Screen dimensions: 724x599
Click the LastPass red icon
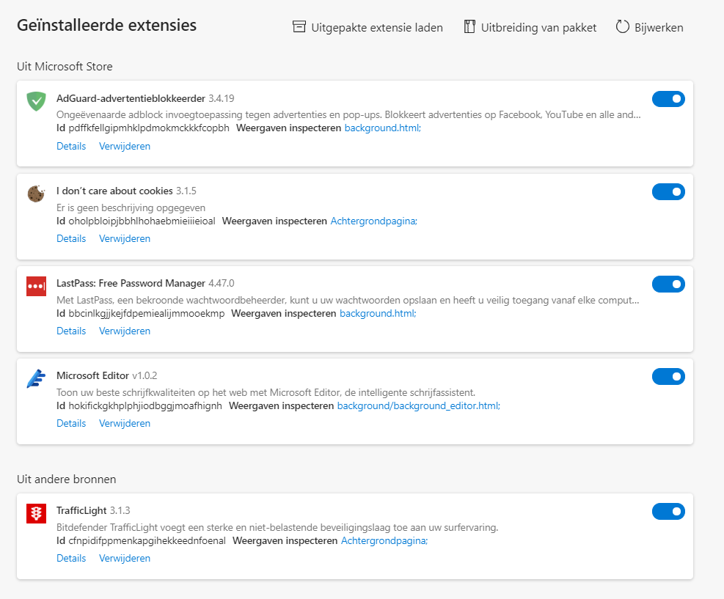[x=36, y=286]
